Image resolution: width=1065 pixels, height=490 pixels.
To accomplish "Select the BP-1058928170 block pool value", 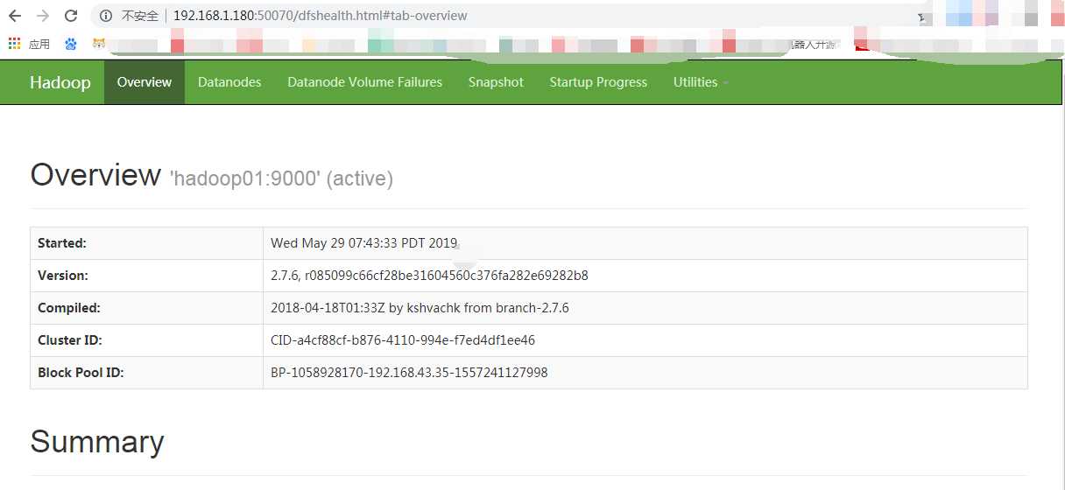I will click(x=409, y=373).
